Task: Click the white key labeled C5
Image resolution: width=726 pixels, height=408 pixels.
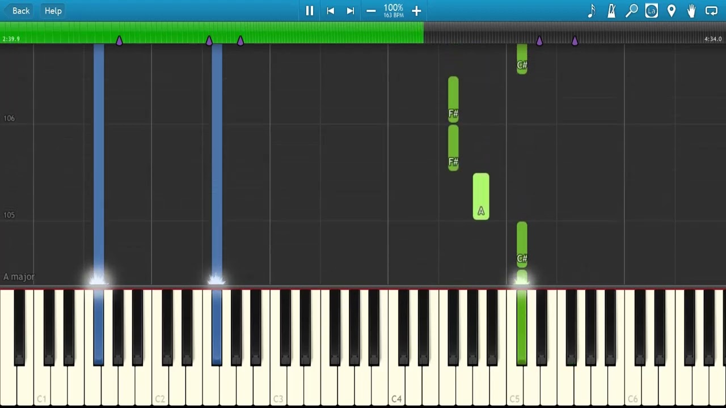Action: tap(514, 385)
